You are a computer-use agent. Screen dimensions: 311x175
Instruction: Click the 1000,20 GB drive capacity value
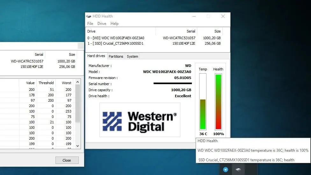pyautogui.click(x=181, y=90)
